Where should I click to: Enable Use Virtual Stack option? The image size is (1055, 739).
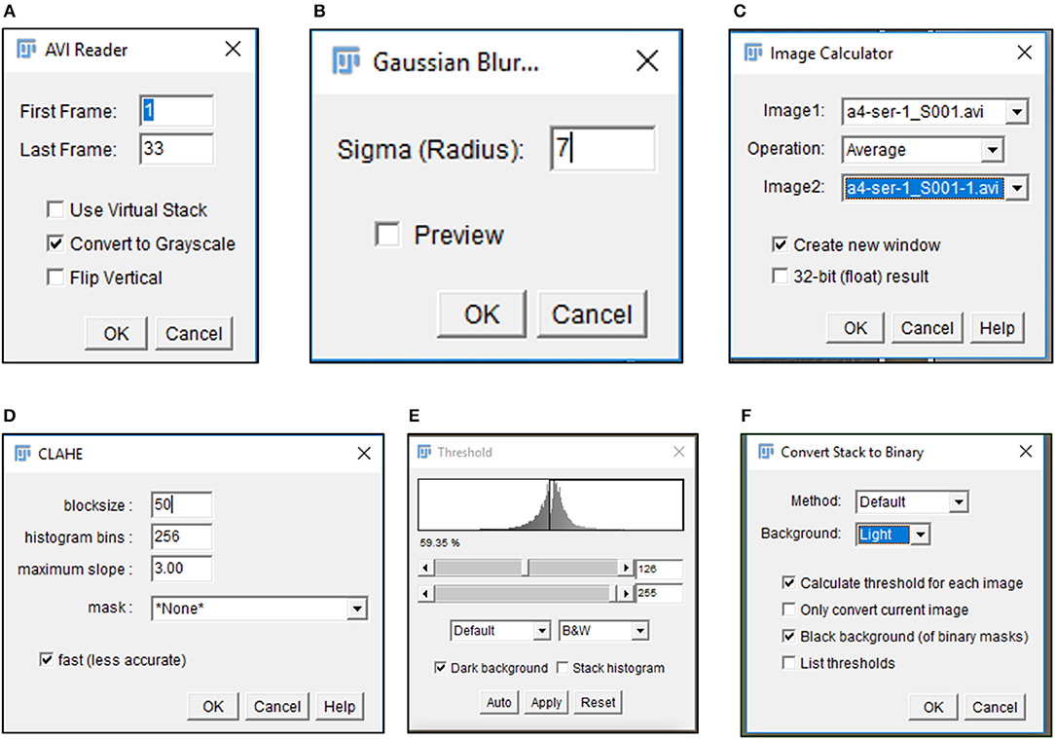(55, 209)
